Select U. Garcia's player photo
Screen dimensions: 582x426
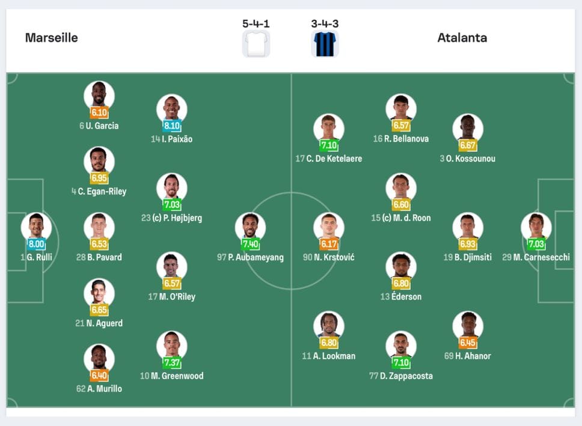click(99, 95)
